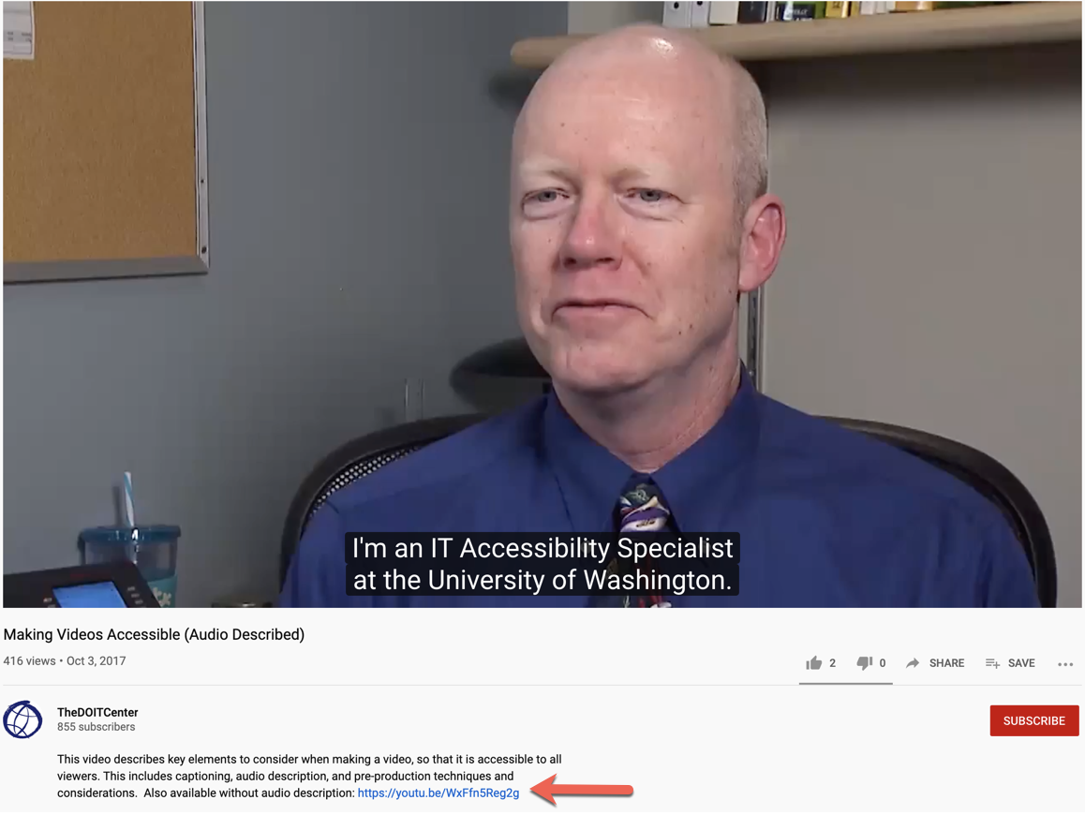Click the thumbs-down dislike icon
This screenshot has width=1085, height=815.
click(x=864, y=663)
